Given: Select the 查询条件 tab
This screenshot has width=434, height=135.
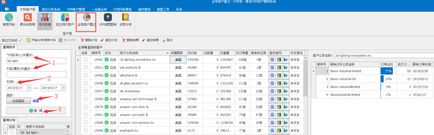Looking at the screenshot, I should click(9, 47).
